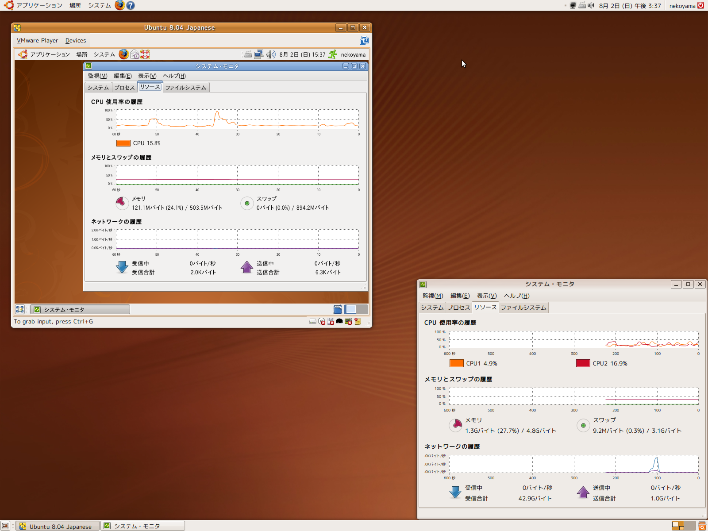Click the host clock showing 午後 3:37

(x=630, y=6)
